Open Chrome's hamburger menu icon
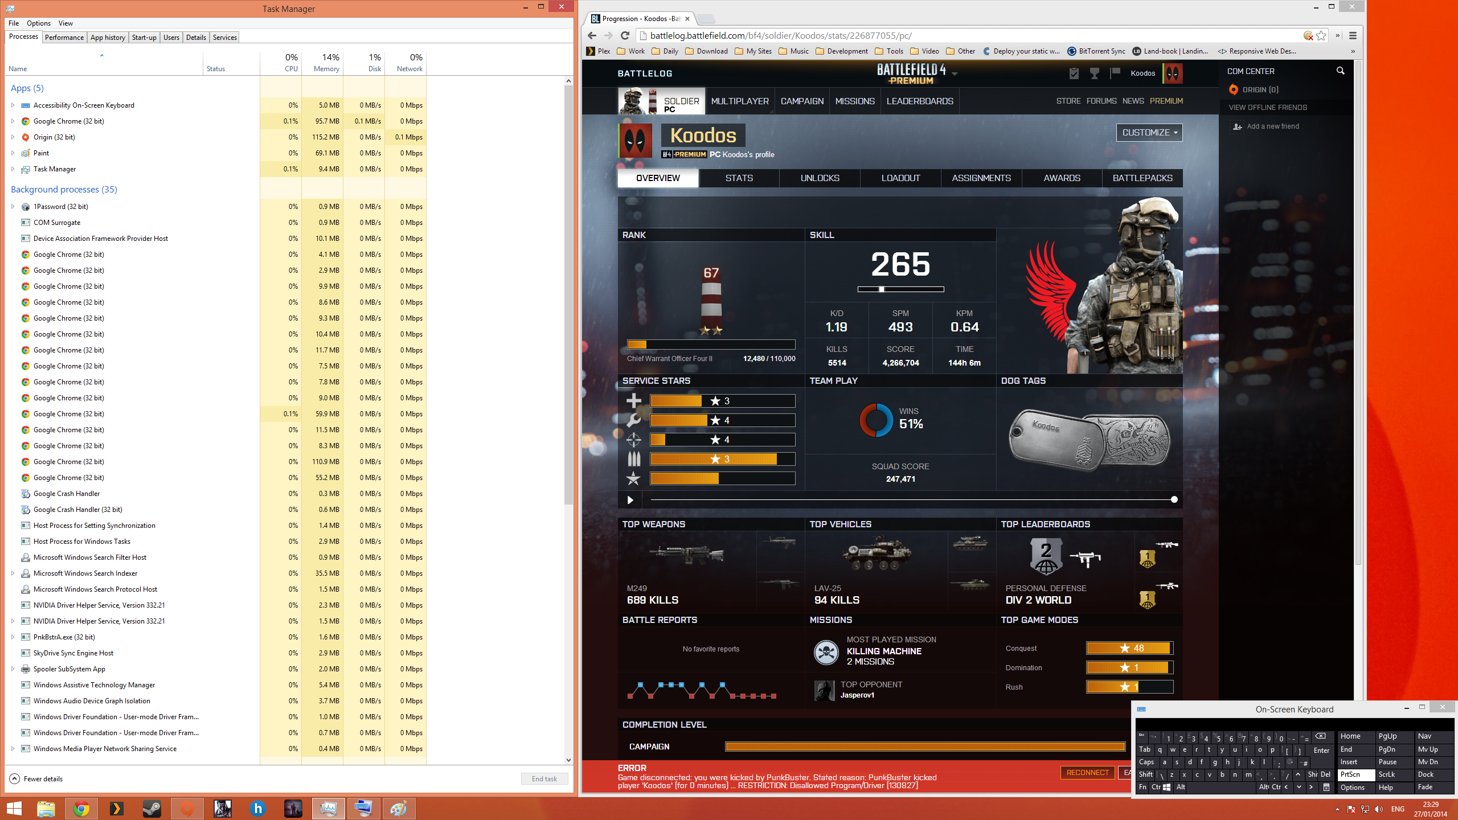This screenshot has height=820, width=1458. (1353, 35)
